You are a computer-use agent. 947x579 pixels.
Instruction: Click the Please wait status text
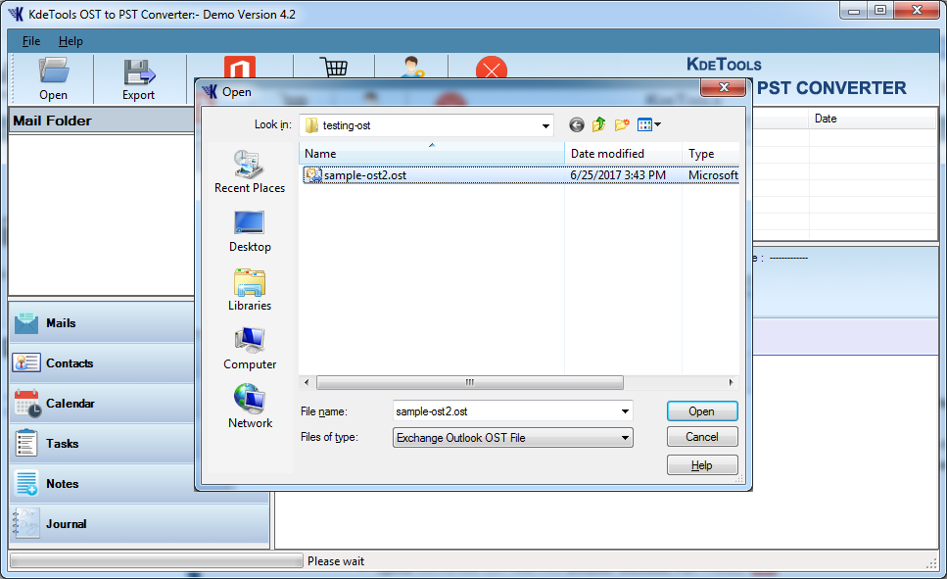[x=336, y=560]
